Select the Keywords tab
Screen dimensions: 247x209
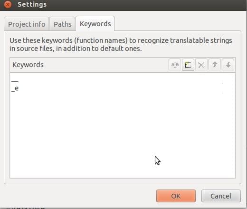pyautogui.click(x=95, y=24)
